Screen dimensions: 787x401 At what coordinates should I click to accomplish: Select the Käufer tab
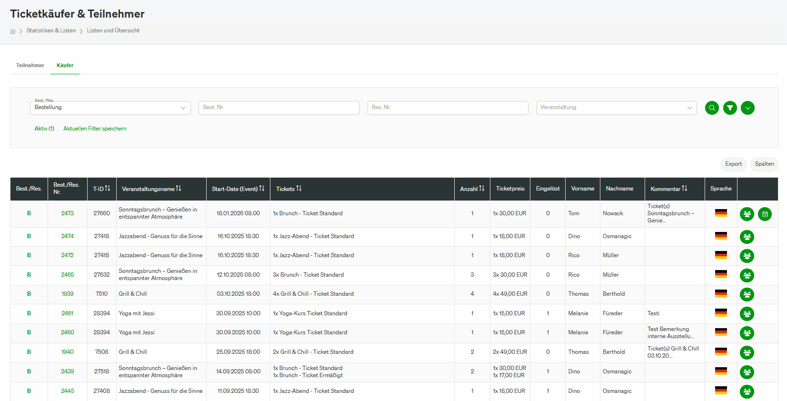coord(65,65)
